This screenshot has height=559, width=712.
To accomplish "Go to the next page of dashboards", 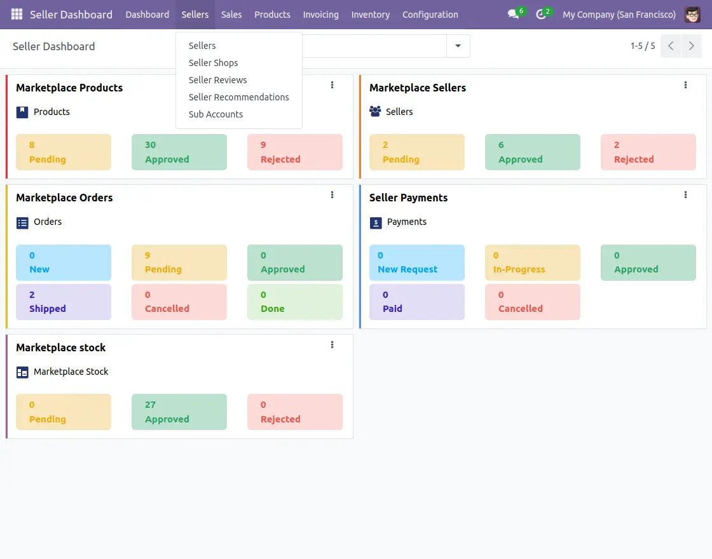I will pyautogui.click(x=692, y=46).
